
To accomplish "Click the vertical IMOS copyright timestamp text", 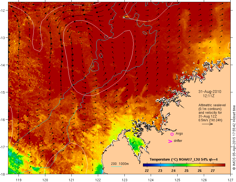I will pyautogui.click(x=234, y=138).
